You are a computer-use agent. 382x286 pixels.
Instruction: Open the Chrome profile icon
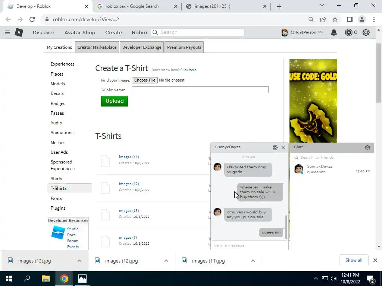pyautogui.click(x=362, y=19)
